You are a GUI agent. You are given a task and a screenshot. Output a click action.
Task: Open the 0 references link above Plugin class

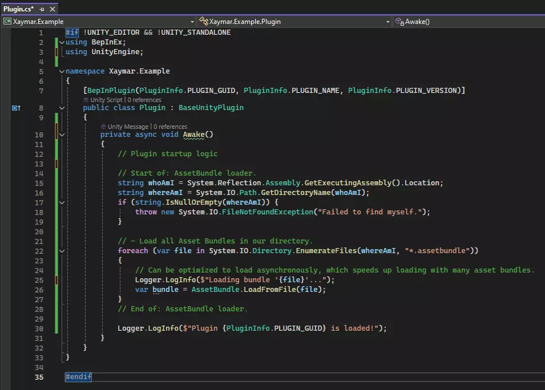(146, 100)
